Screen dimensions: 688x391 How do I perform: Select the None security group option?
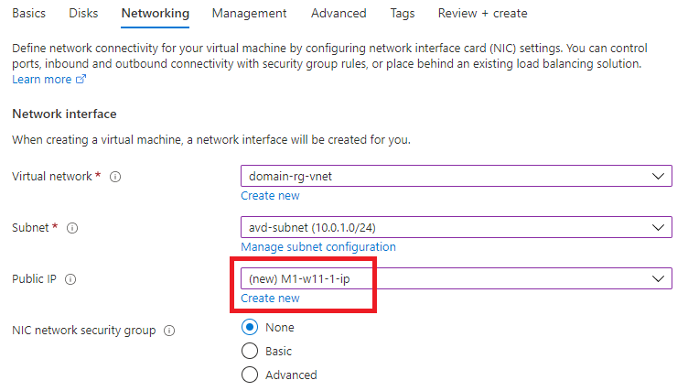coord(250,327)
